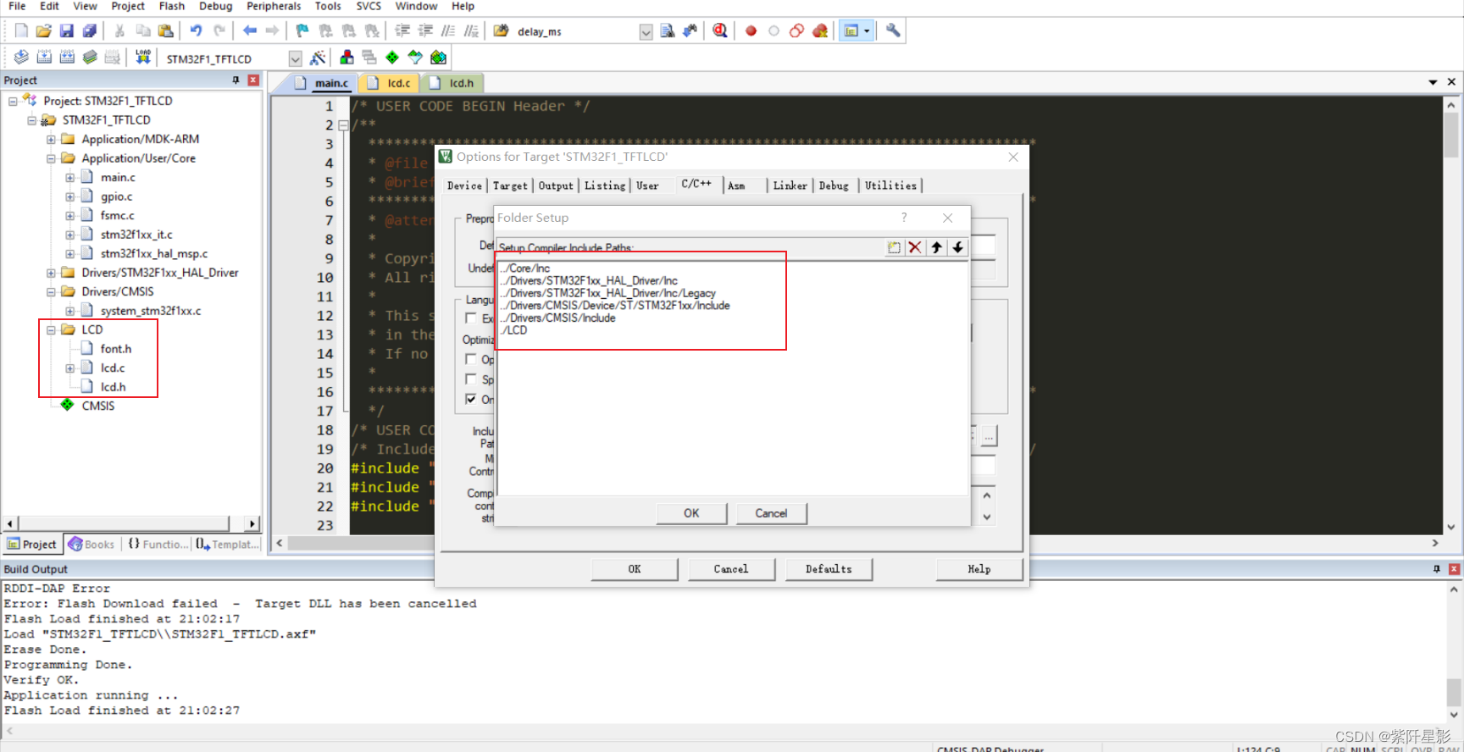Click the Undo arrow icon
This screenshot has height=752, width=1464.
(196, 30)
